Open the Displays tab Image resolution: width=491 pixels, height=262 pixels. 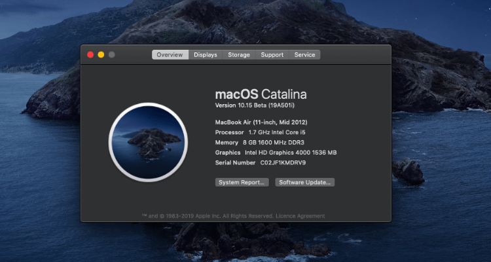(206, 55)
